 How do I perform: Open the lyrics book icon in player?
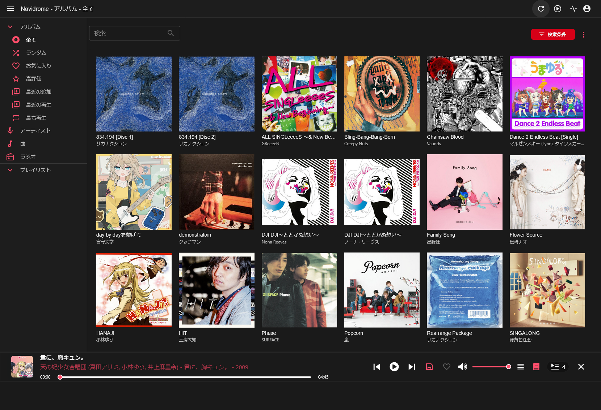[536, 367]
